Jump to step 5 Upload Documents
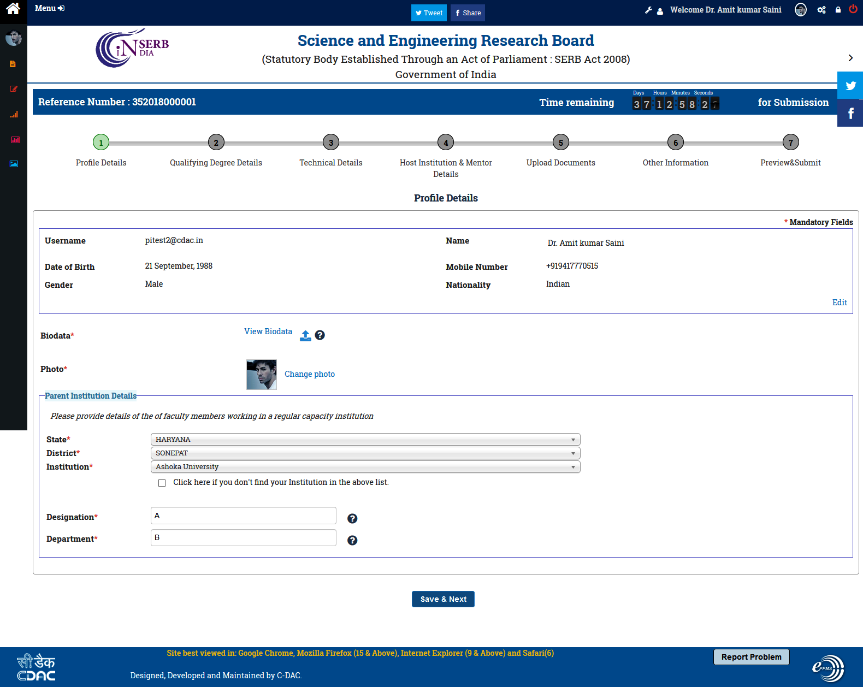Screen dimensions: 863x687 coord(560,143)
